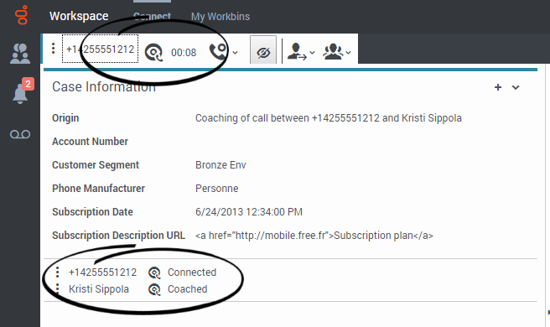This screenshot has height=327, width=550.
Task: Open the voicemail icon in sidebar
Action: [x=20, y=134]
